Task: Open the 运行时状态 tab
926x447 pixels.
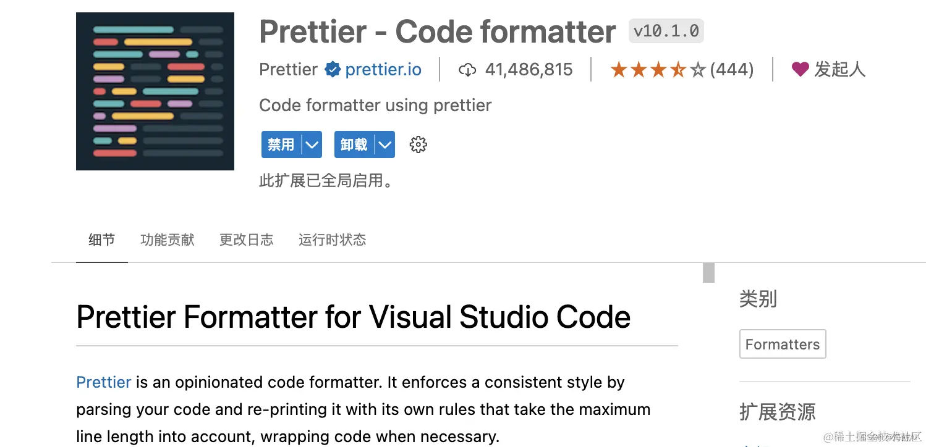Action: [x=332, y=240]
